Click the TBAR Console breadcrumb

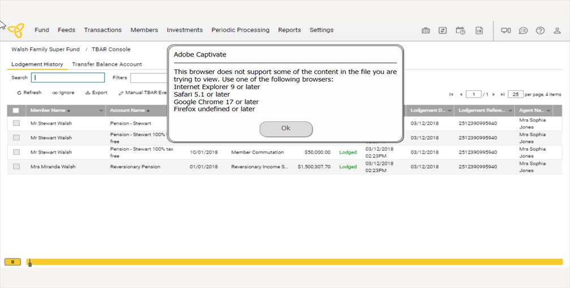111,49
